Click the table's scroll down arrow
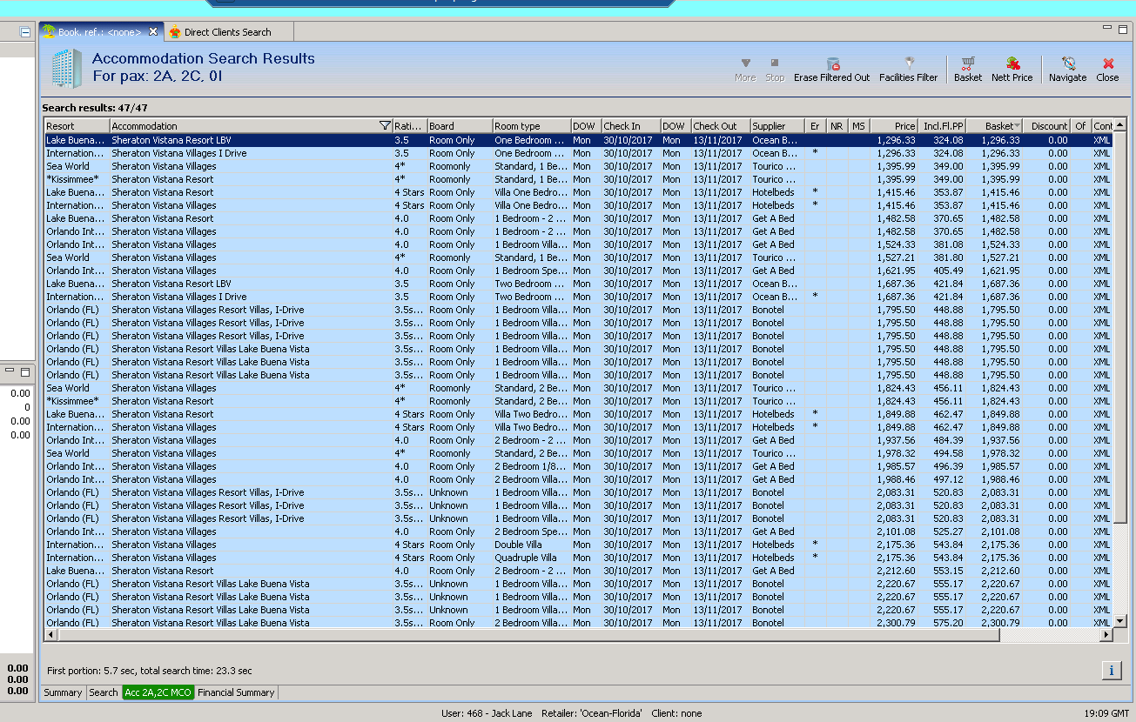Screen dimensions: 1136x722 tap(1119, 621)
